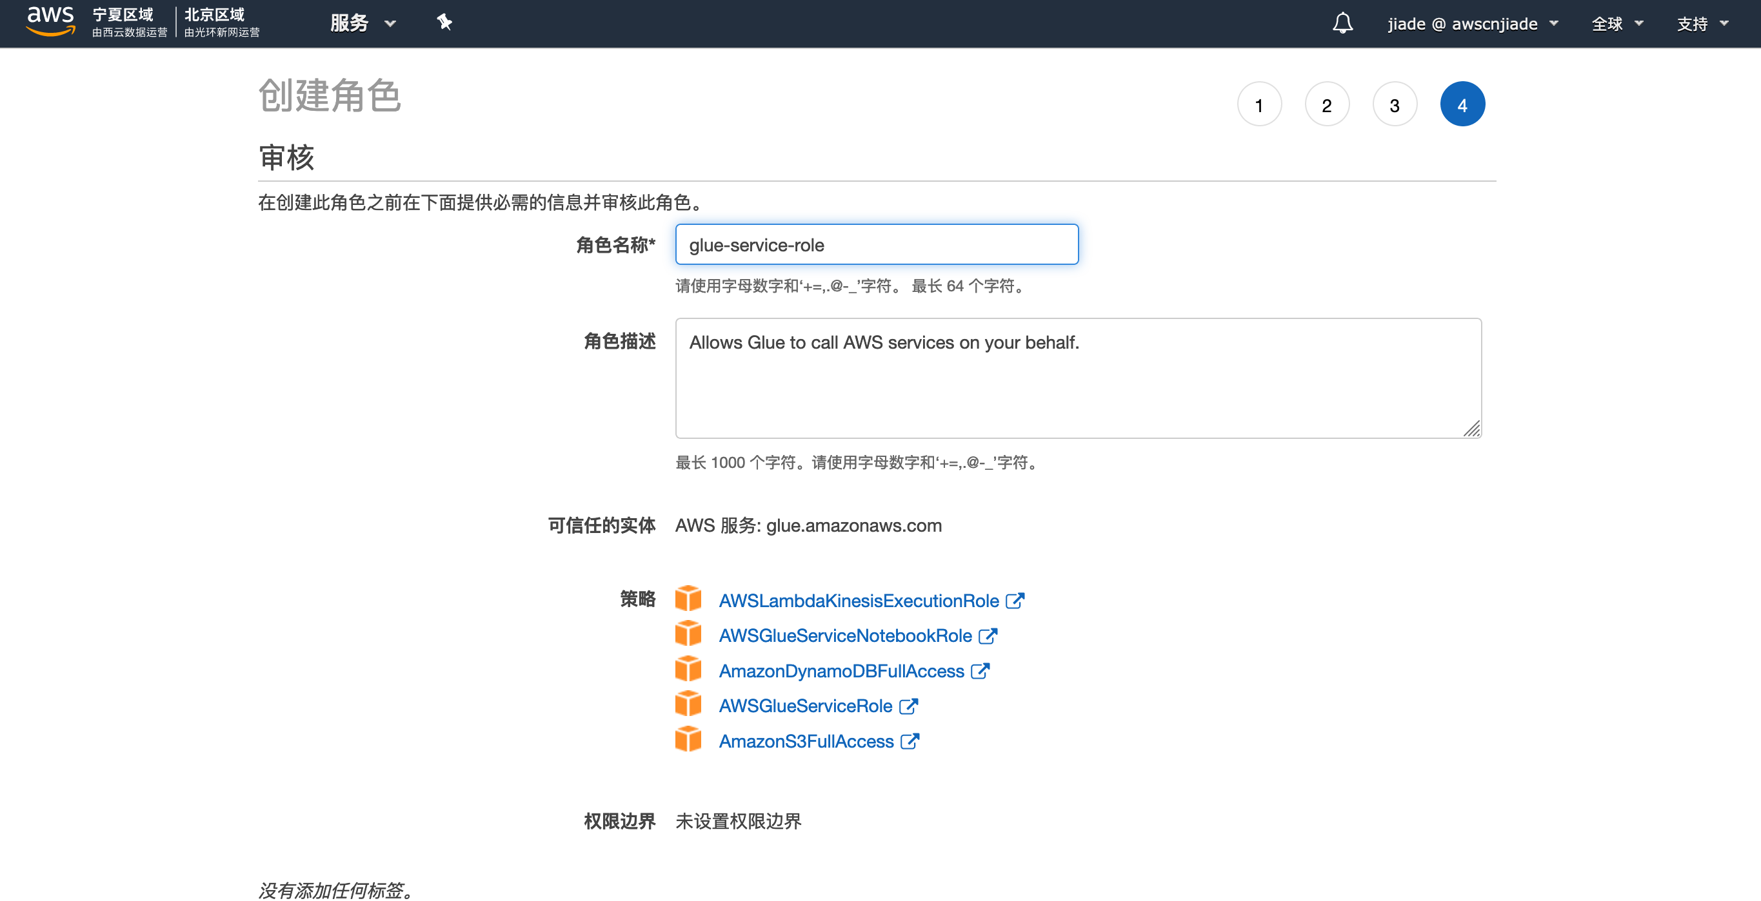Click external link icon beside AWSGlueServiceRole

pos(908,706)
